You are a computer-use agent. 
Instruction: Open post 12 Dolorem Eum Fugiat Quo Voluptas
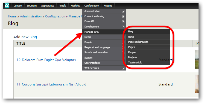46,60
